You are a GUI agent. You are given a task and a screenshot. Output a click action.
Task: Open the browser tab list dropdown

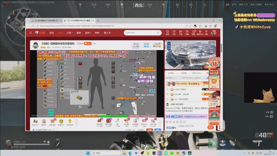tap(28, 20)
